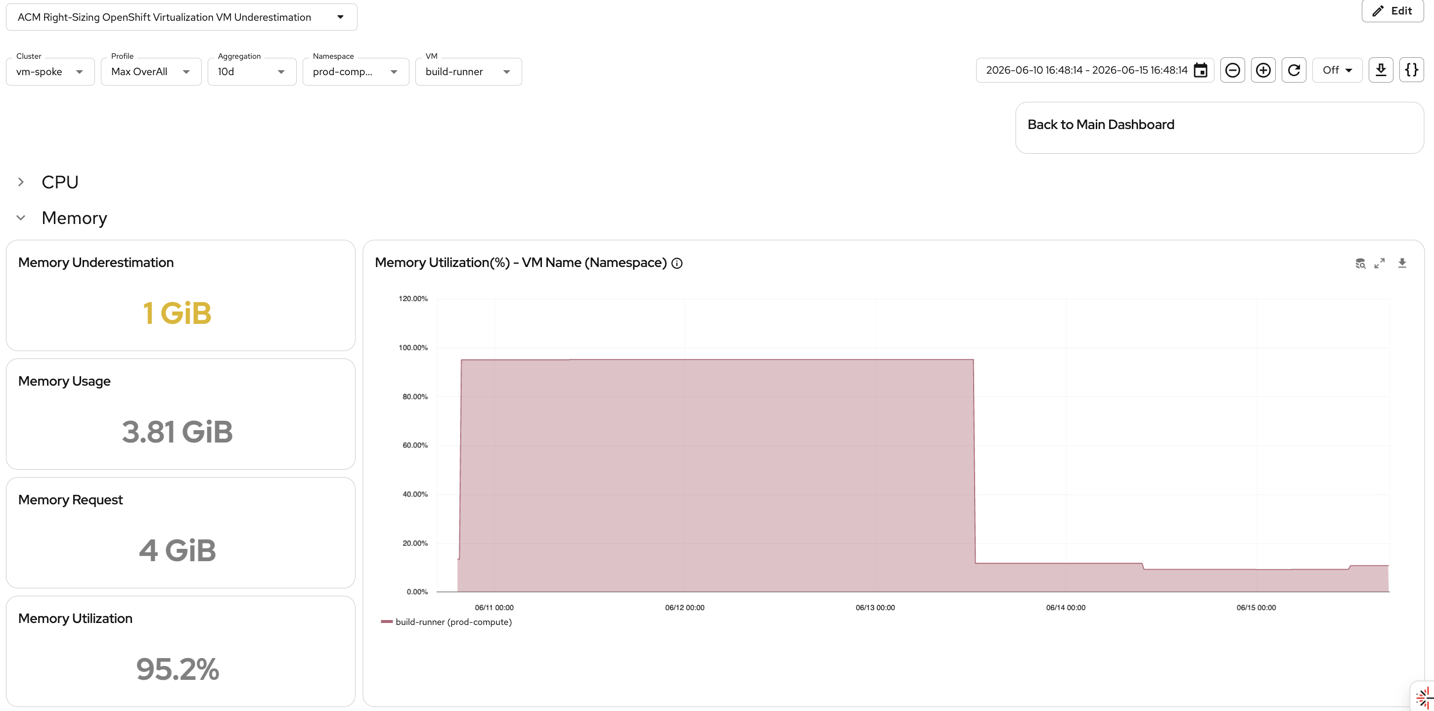Expand the chart panel to fullscreen
Viewport: 1434px width, 711px height.
point(1380,264)
